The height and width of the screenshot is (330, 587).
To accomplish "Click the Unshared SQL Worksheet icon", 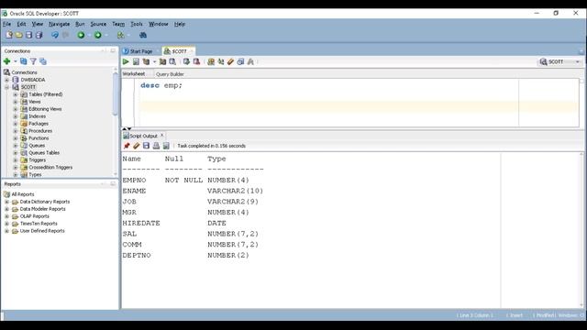I will pos(211,61).
